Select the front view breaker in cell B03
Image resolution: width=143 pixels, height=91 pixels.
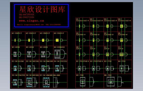click(43, 54)
